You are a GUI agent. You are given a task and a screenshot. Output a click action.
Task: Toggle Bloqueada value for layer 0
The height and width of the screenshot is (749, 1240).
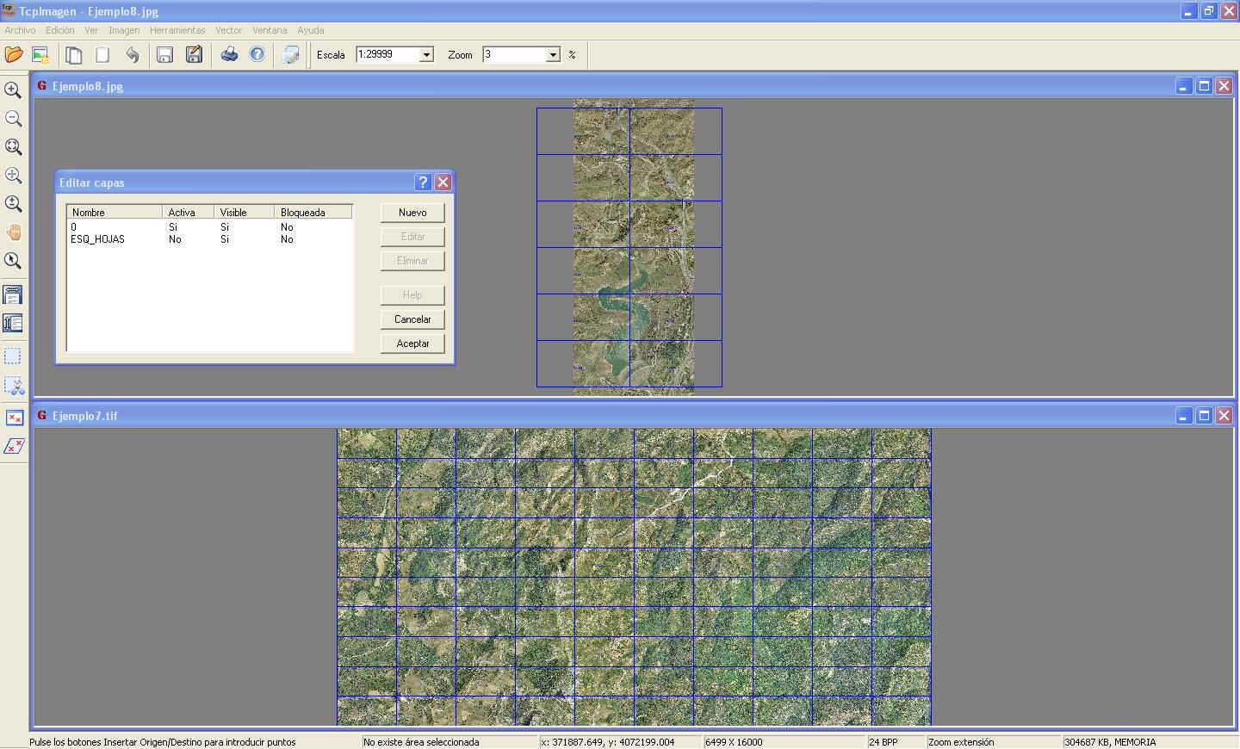click(287, 227)
